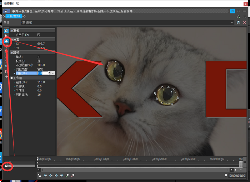Collapse the 路径 section
The height and width of the screenshot is (182, 250).
click(12, 52)
